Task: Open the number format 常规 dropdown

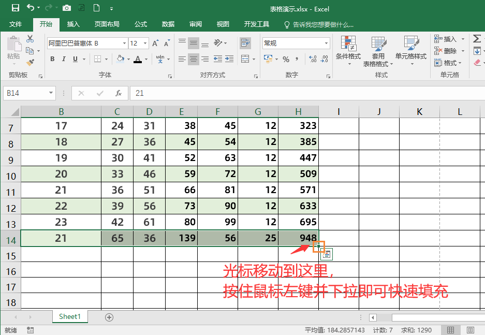Action: click(x=326, y=43)
